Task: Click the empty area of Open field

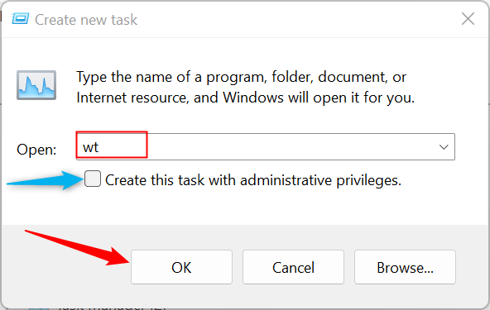Action: [291, 146]
